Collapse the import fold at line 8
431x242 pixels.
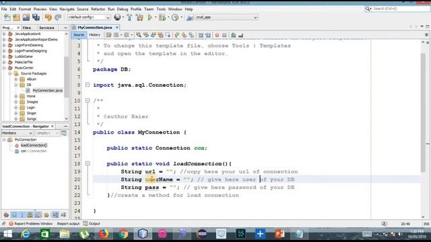pos(88,85)
